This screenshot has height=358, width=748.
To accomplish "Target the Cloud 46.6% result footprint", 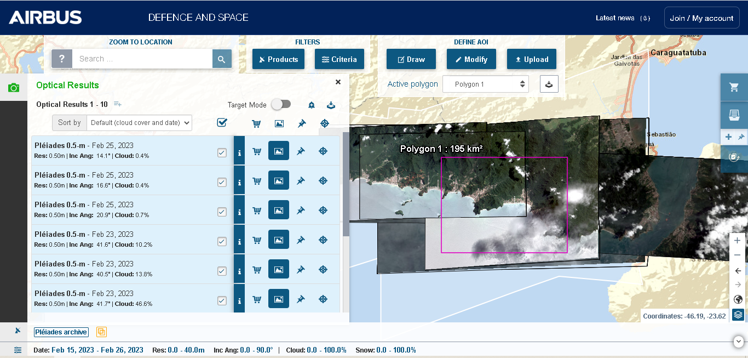I will 323,299.
